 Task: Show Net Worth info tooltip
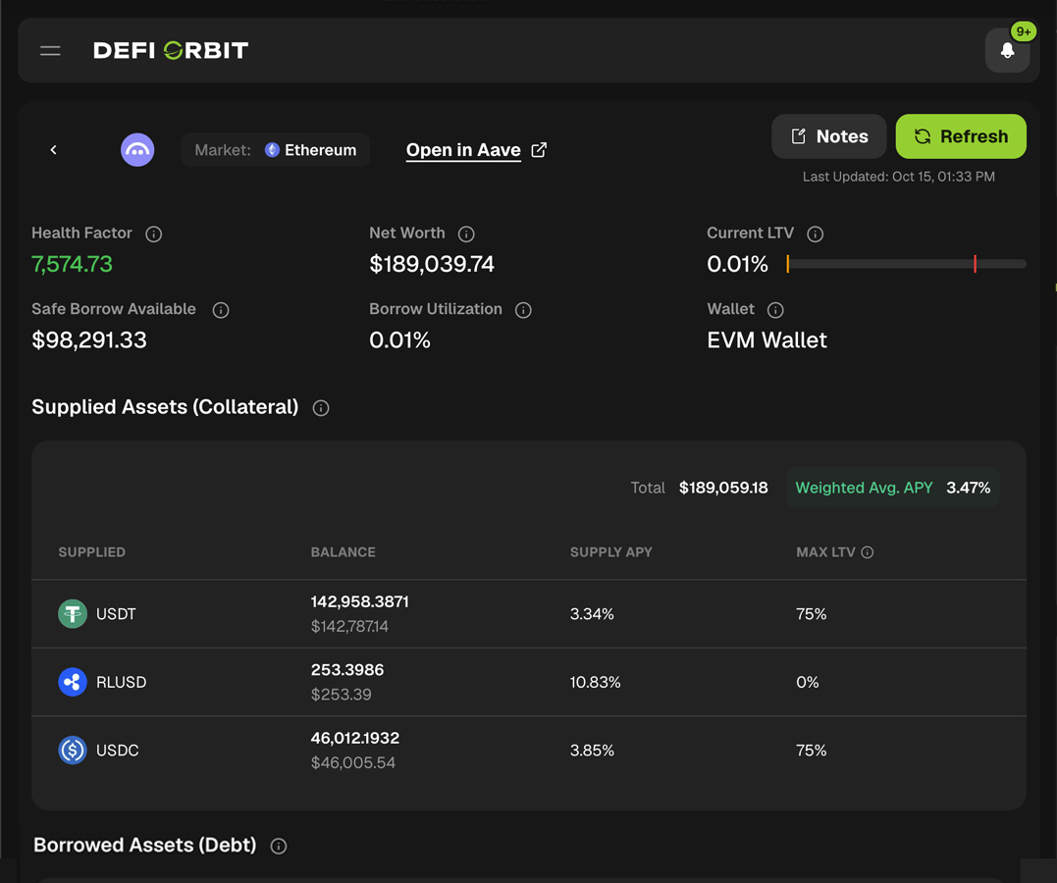[466, 234]
